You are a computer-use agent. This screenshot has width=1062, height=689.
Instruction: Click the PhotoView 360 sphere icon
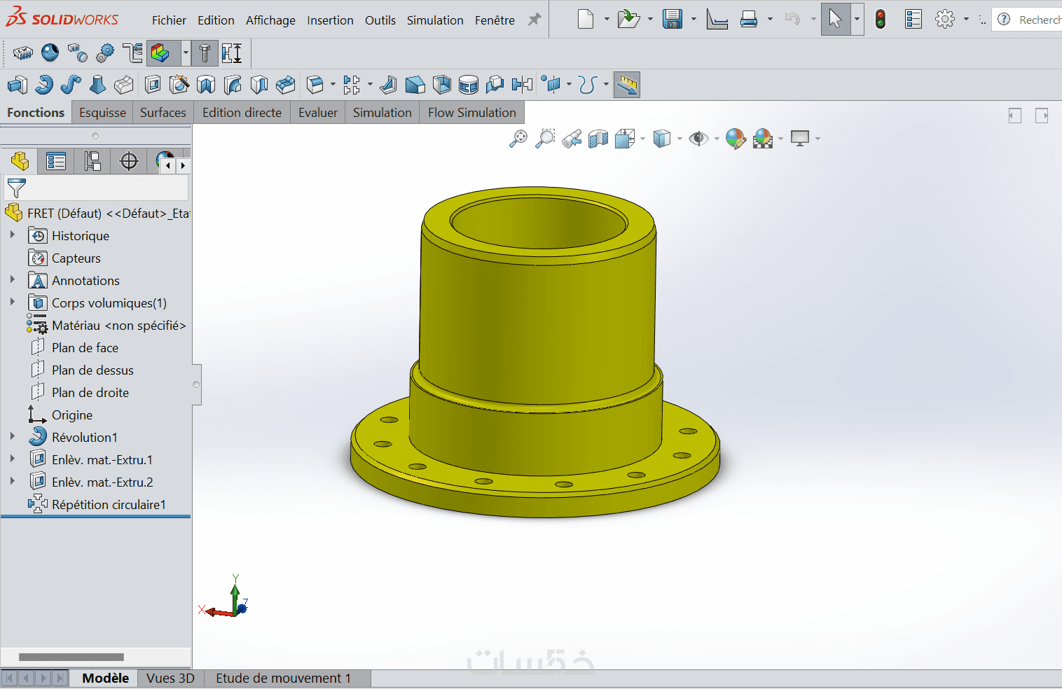coord(50,53)
